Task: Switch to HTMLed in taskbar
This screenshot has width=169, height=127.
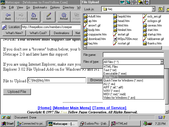Action: pyautogui.click(x=125, y=124)
